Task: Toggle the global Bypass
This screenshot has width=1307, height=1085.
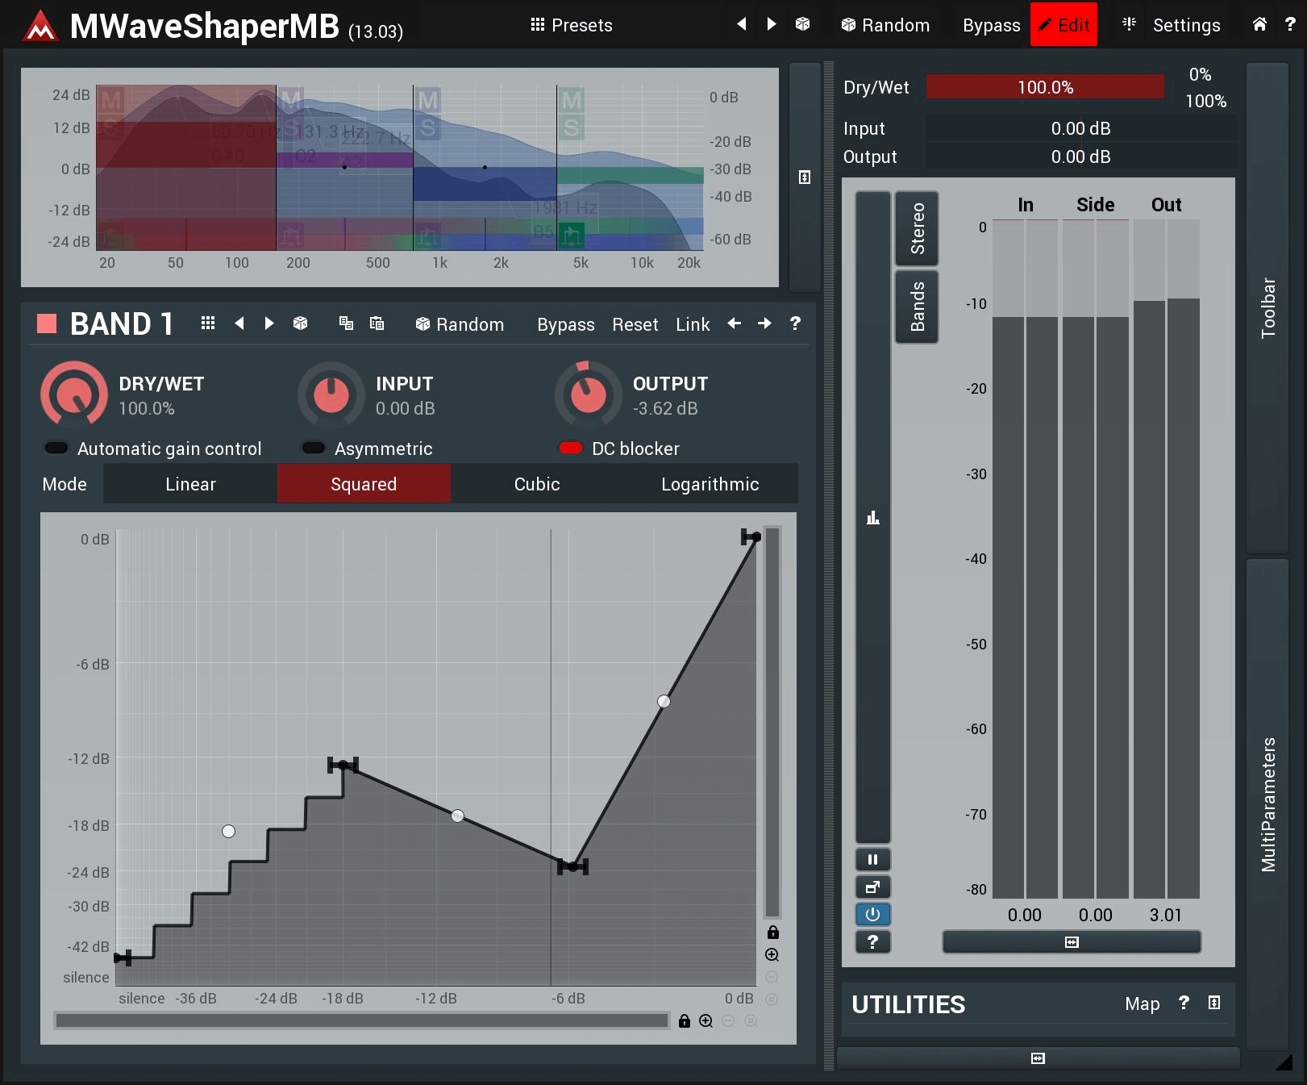Action: (x=991, y=25)
